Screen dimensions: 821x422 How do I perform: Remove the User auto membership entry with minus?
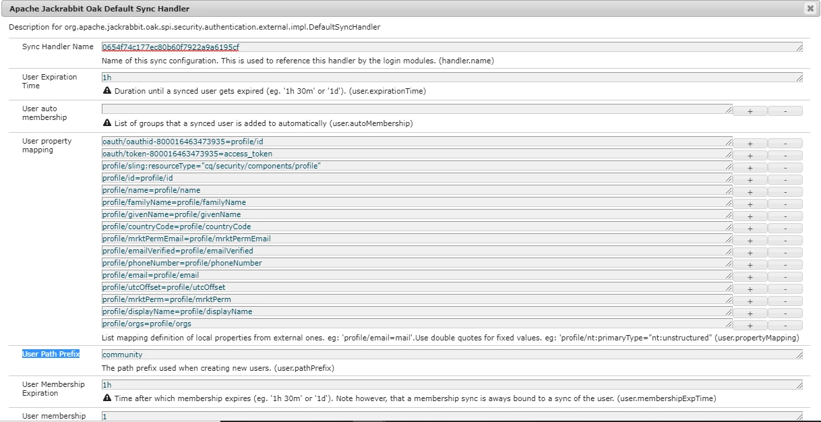coord(785,111)
